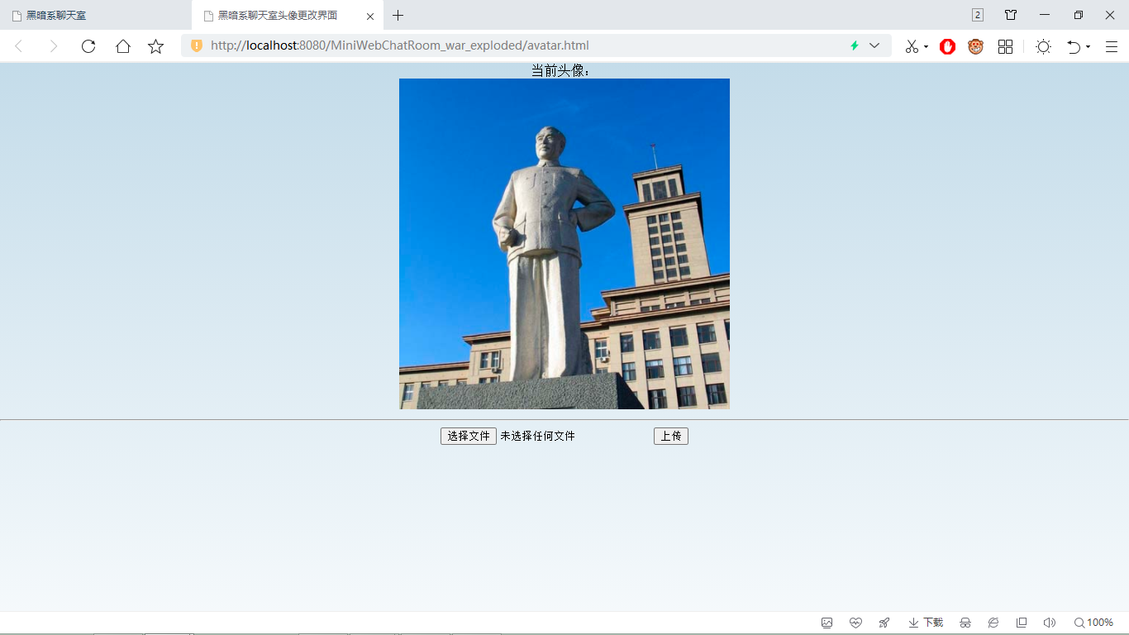Click the 选择文件 button
This screenshot has width=1129, height=635.
click(x=469, y=436)
